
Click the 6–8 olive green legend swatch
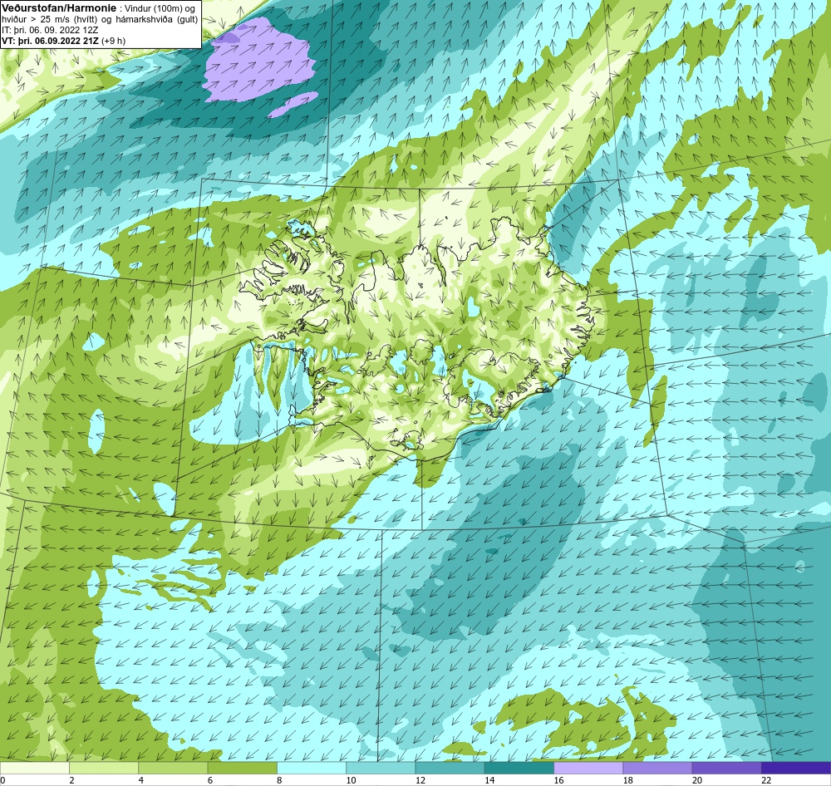point(242,768)
